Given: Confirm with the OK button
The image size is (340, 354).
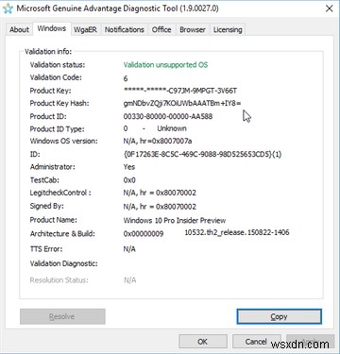Looking at the screenshot, I should [x=203, y=342].
